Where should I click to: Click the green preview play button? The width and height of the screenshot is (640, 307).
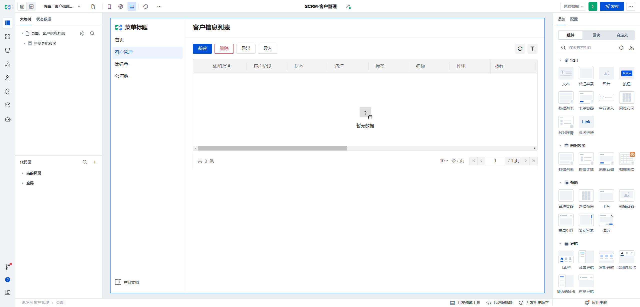[593, 6]
